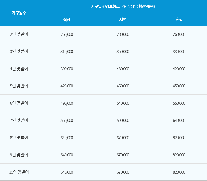The height and width of the screenshot is (181, 207).
Task: Click the 6인 맞벌이 row label
Action: point(19,103)
